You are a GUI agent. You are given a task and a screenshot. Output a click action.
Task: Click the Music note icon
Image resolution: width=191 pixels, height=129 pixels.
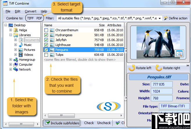click(x=21, y=45)
